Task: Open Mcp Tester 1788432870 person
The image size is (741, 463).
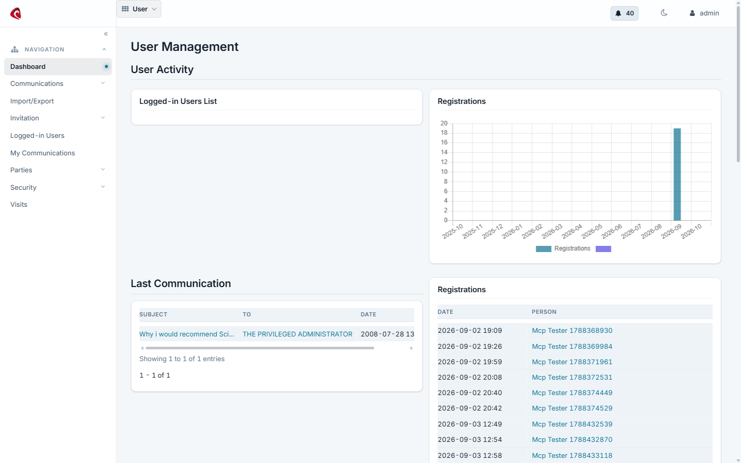Action: [572, 440]
